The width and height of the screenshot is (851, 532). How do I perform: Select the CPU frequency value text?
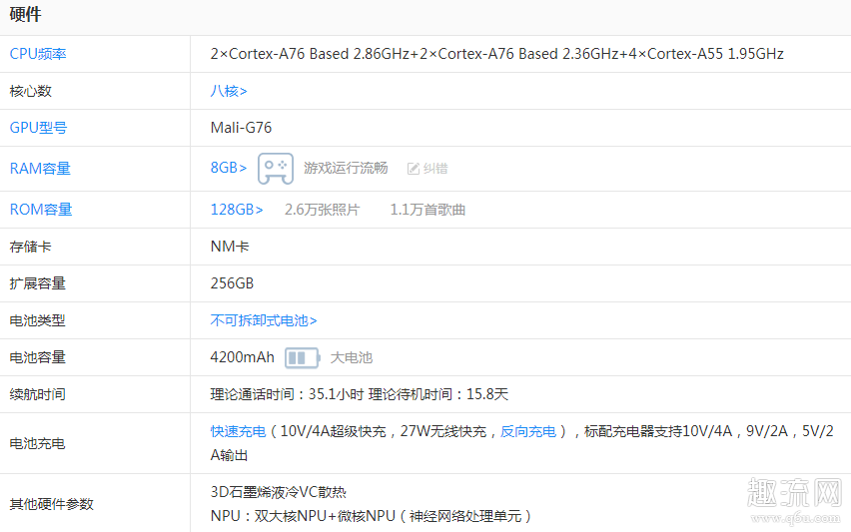(x=496, y=54)
